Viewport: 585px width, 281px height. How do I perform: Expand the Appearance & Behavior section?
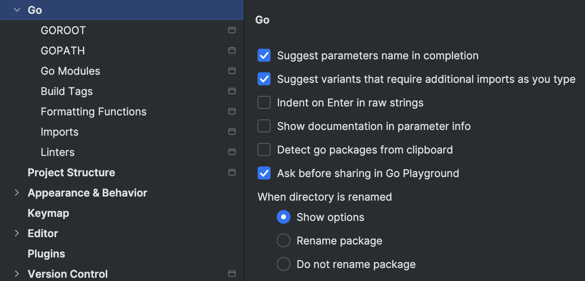[x=16, y=192]
